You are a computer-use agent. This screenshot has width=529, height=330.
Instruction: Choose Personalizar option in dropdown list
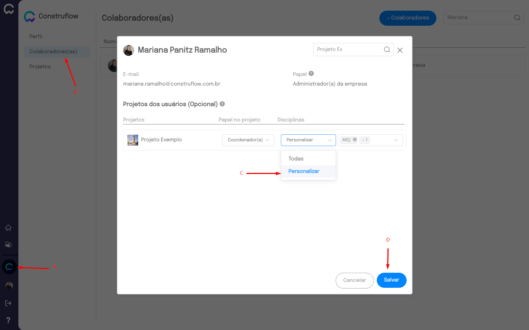304,171
